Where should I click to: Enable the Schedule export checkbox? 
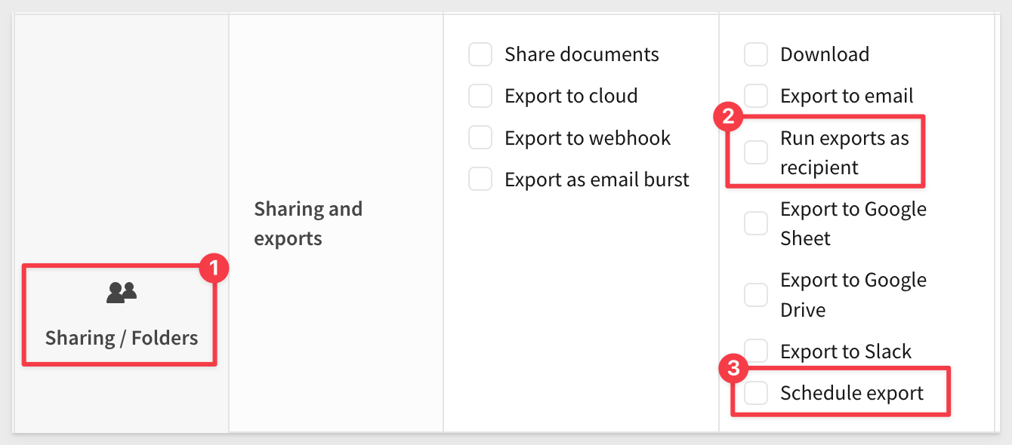(x=756, y=393)
